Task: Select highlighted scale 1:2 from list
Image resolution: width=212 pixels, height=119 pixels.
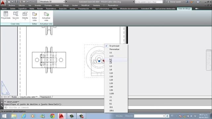Action: (x=116, y=59)
